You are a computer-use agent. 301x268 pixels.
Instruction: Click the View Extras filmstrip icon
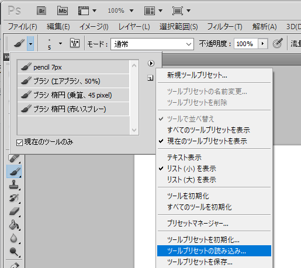[x=84, y=11]
